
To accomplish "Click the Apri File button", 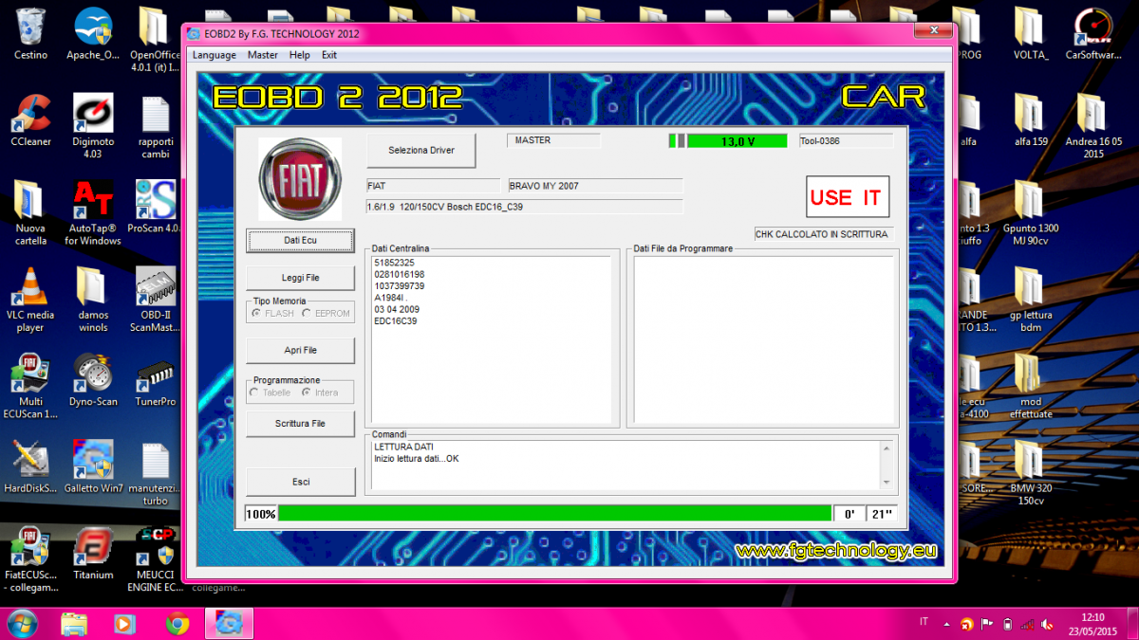I will 301,351.
